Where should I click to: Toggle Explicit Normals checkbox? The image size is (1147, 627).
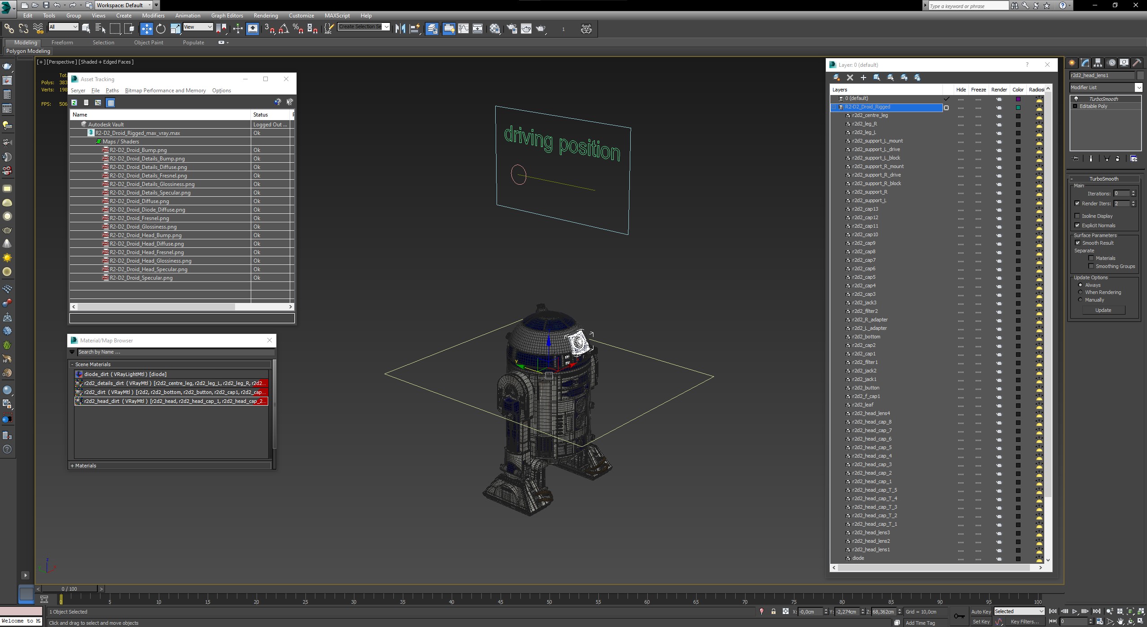[x=1077, y=225]
